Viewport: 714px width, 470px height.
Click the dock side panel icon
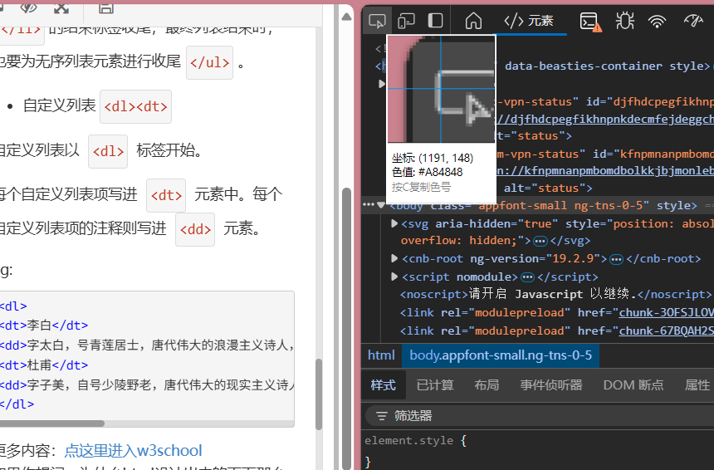(435, 21)
